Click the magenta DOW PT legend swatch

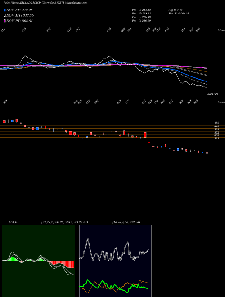click(4, 21)
